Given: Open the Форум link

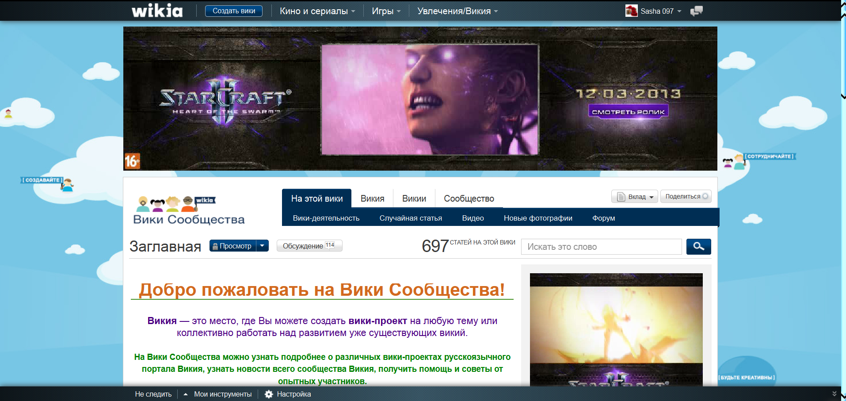Looking at the screenshot, I should pos(604,218).
